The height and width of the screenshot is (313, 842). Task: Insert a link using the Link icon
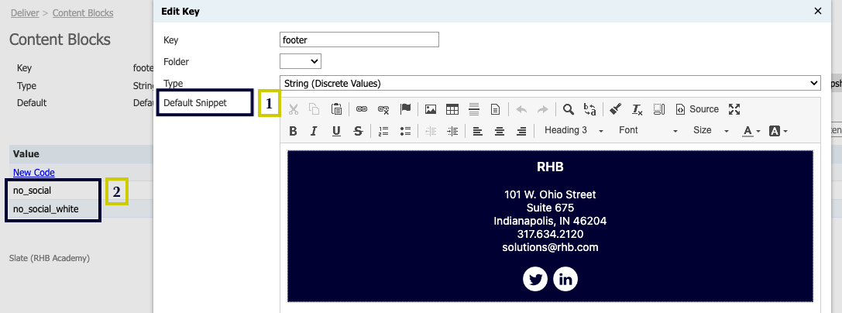pos(362,109)
